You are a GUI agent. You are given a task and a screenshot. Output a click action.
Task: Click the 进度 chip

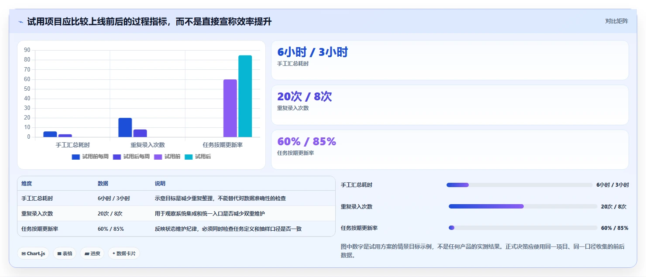pyautogui.click(x=92, y=253)
